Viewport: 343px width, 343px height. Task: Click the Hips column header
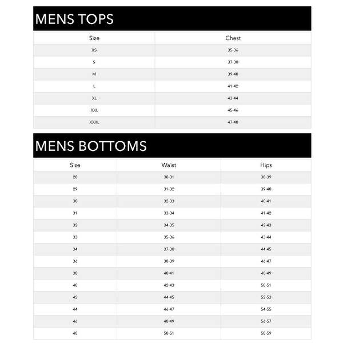266,165
